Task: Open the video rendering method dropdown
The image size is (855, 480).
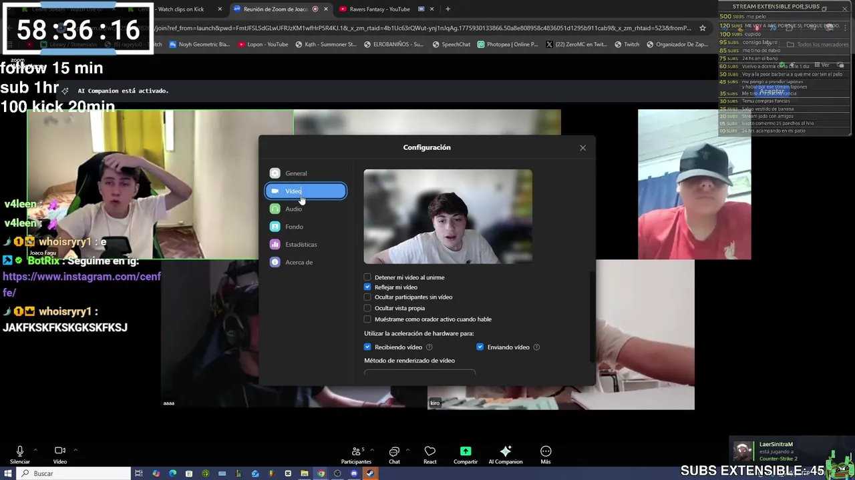Action: coord(419,372)
